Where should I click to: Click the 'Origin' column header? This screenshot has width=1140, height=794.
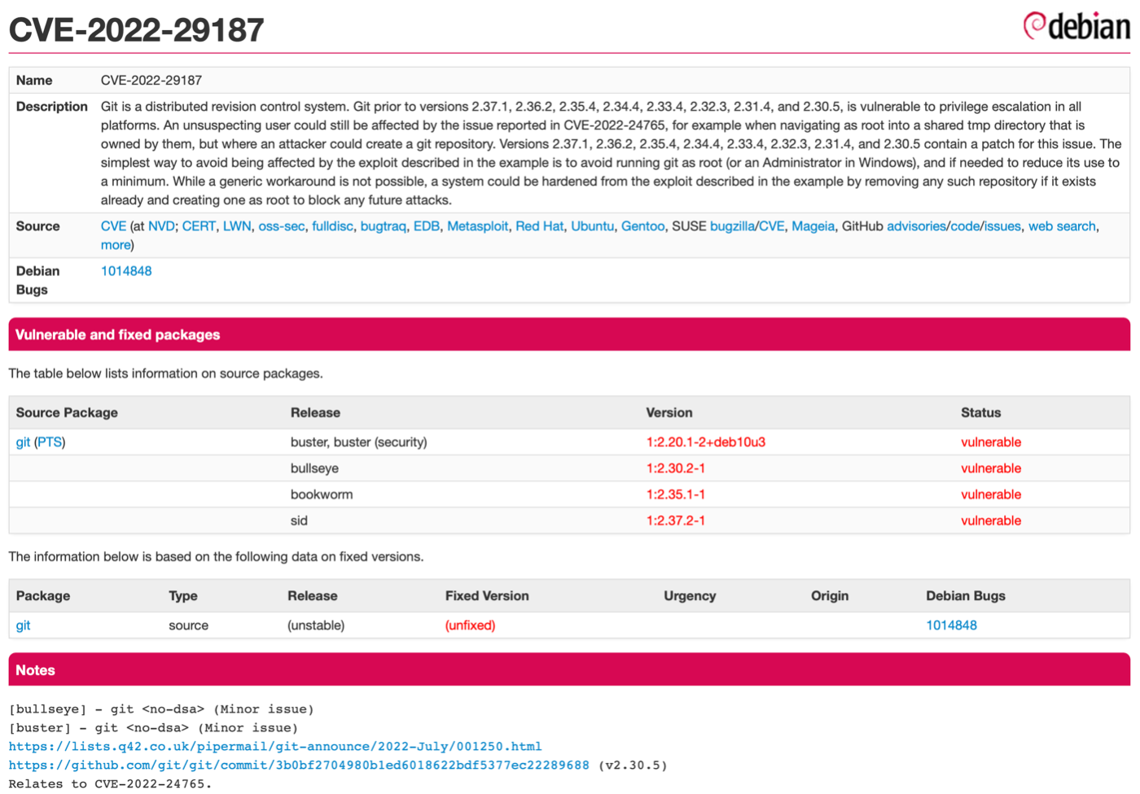(830, 596)
